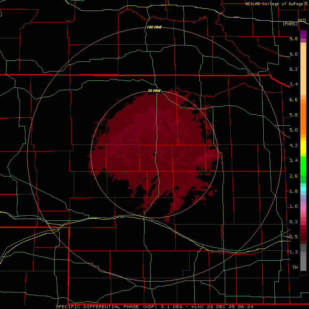The width and height of the screenshot is (309, 309).
Task: Click the 100 NMI range ring label
Action: coord(154,27)
